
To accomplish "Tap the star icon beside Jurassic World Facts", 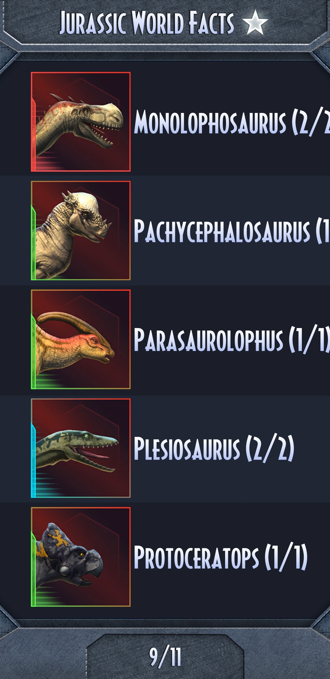I will click(x=255, y=22).
